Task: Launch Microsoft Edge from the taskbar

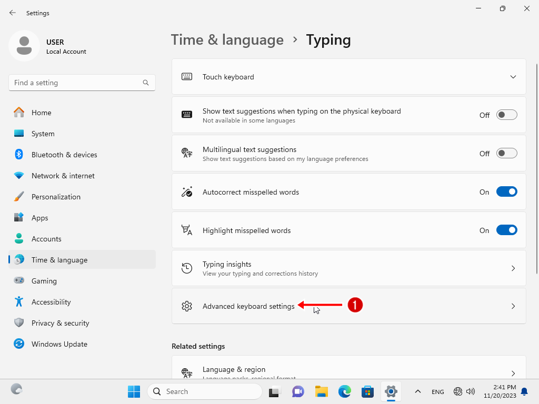Action: [x=345, y=391]
